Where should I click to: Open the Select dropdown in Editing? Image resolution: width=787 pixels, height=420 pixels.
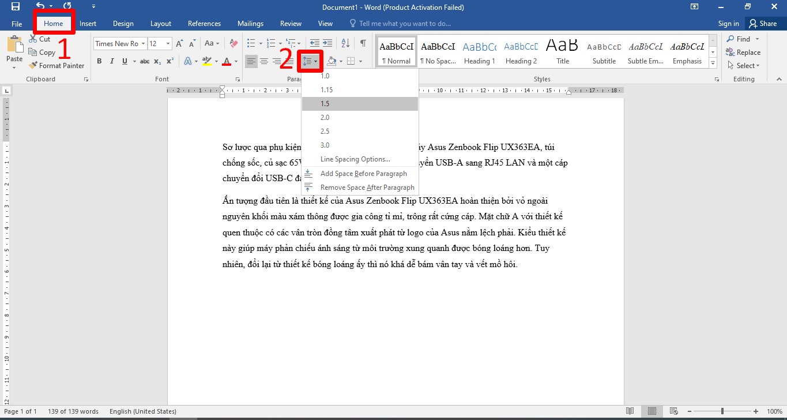(x=743, y=66)
